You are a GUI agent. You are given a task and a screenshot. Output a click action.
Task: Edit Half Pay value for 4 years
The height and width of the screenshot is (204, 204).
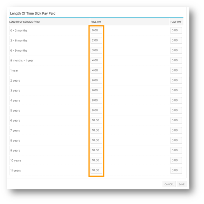[176, 100]
